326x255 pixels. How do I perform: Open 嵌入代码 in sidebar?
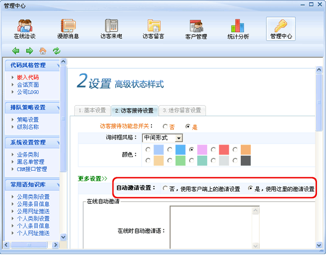[28, 77]
